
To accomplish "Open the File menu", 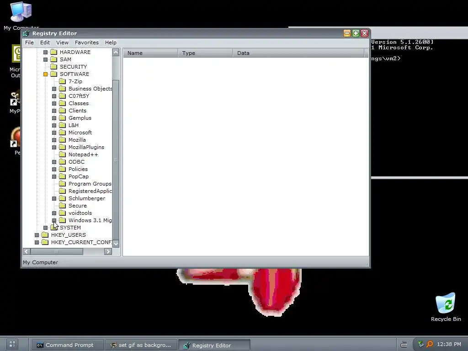I will coord(29,43).
